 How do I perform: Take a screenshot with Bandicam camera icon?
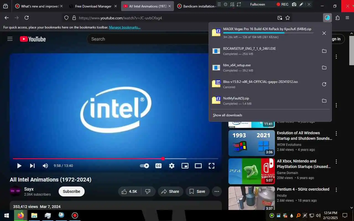coord(294,4)
